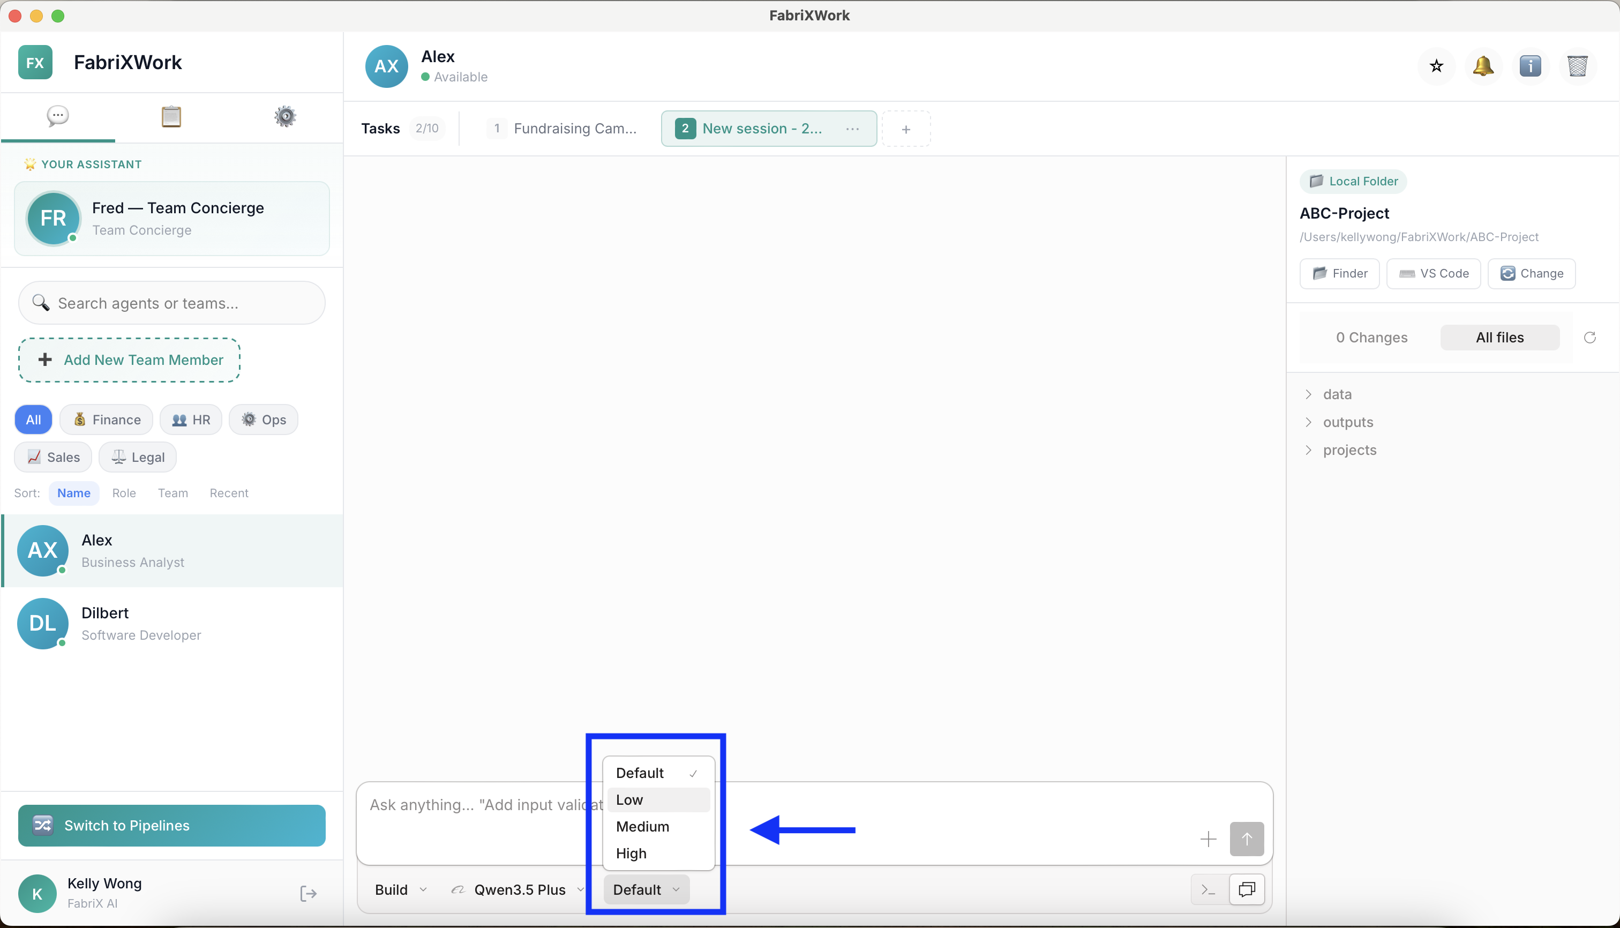Select Medium from the effort menu
Screen dimensions: 1620x928
coord(642,827)
